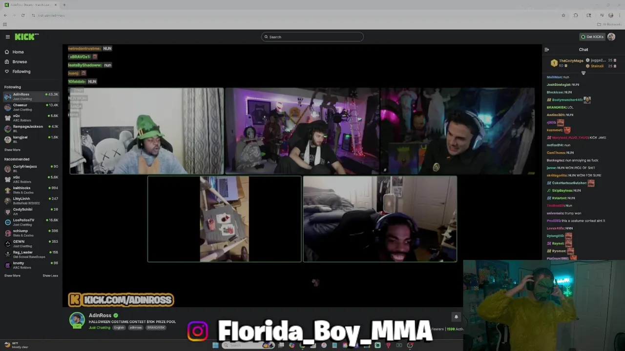The height and width of the screenshot is (351, 625).
Task: Open TheCozyMage top gifter entry
Action: 566,63
